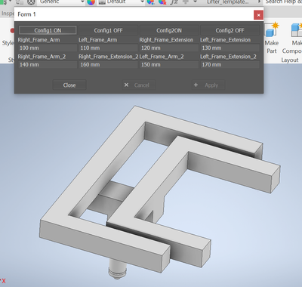Click the Cancel button in Form 1
The image size is (302, 287).
coord(138,85)
